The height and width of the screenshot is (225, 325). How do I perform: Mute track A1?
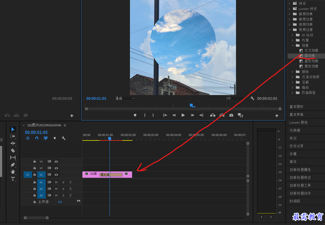[x=56, y=182]
